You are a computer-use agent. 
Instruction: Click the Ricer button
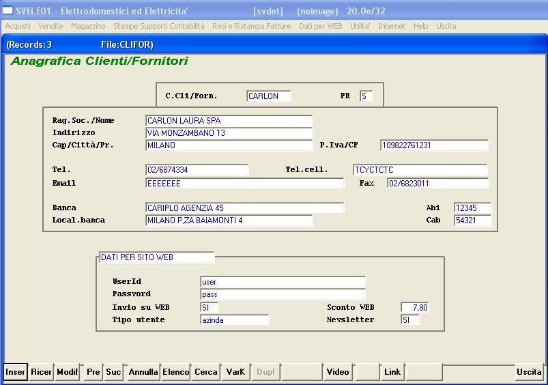pos(41,372)
